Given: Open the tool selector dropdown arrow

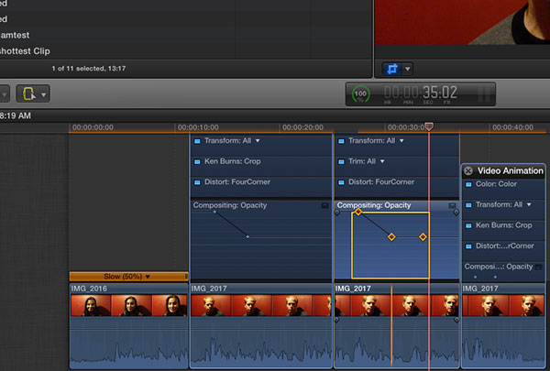Looking at the screenshot, I should point(43,94).
